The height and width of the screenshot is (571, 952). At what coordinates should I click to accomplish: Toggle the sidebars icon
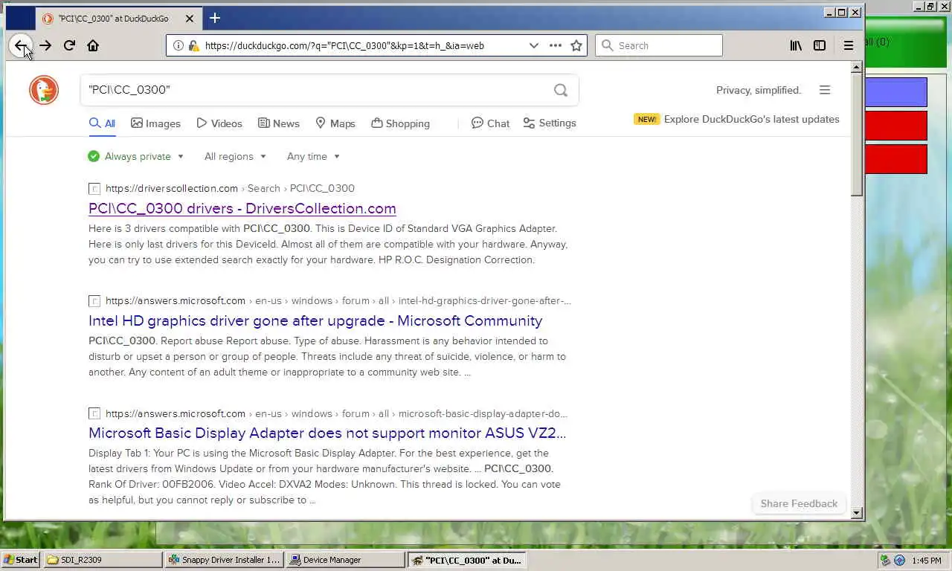click(x=820, y=45)
